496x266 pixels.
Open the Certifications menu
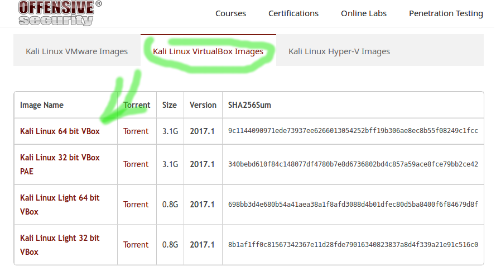click(x=293, y=13)
